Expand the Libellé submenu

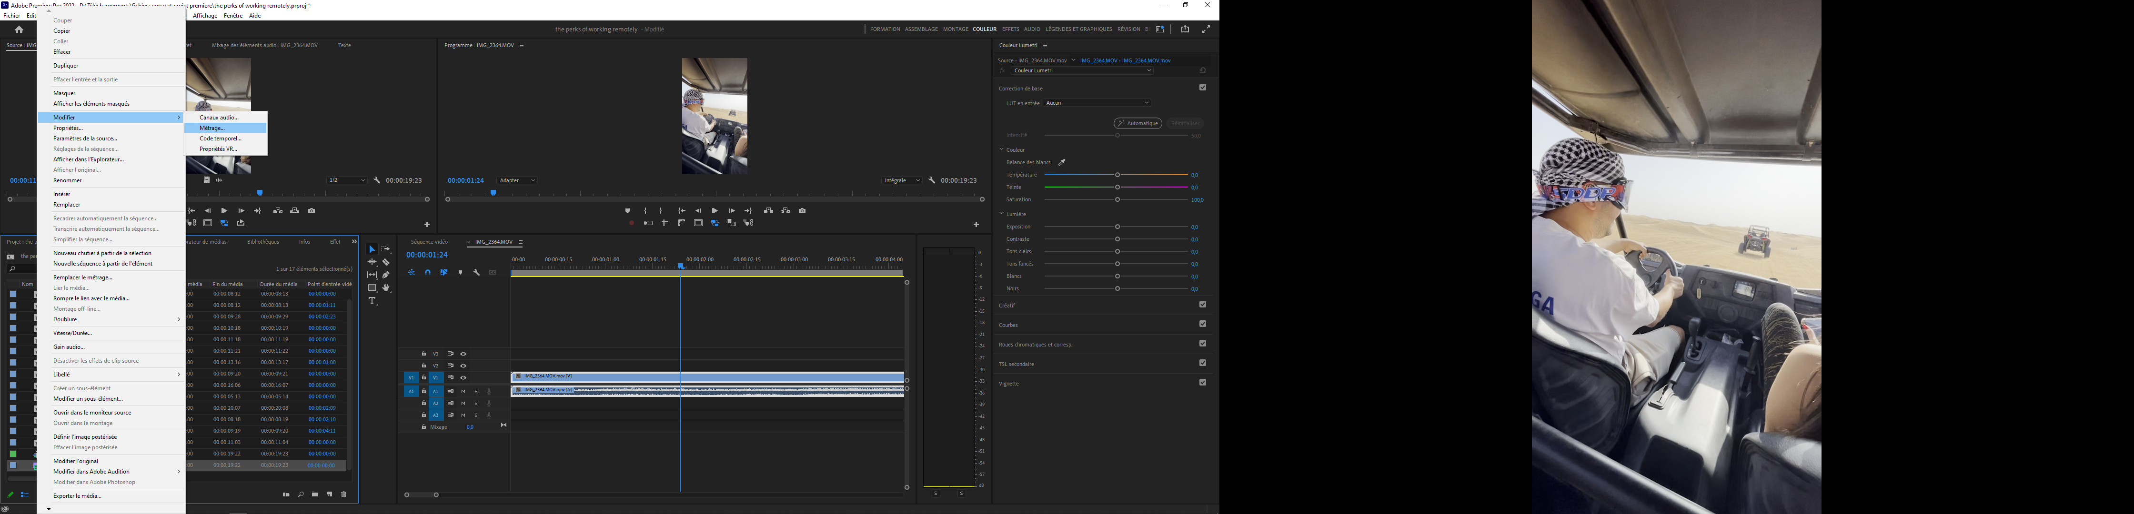tap(112, 375)
